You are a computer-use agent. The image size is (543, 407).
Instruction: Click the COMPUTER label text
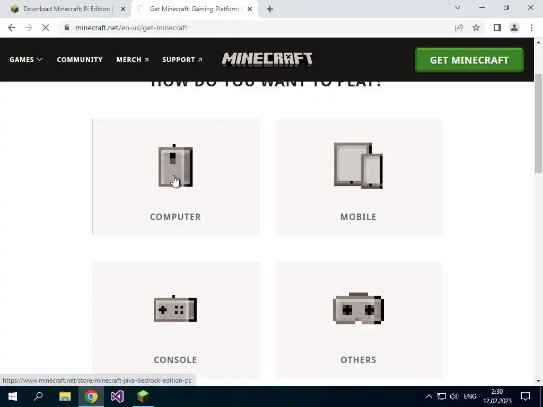(x=176, y=217)
